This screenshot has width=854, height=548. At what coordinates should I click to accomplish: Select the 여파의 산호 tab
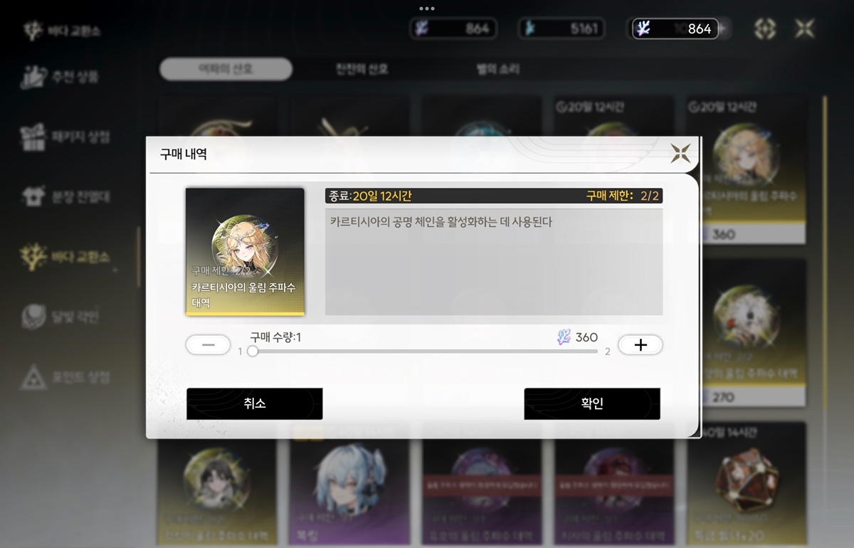(226, 70)
